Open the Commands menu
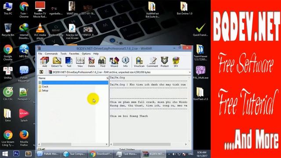 51,54
